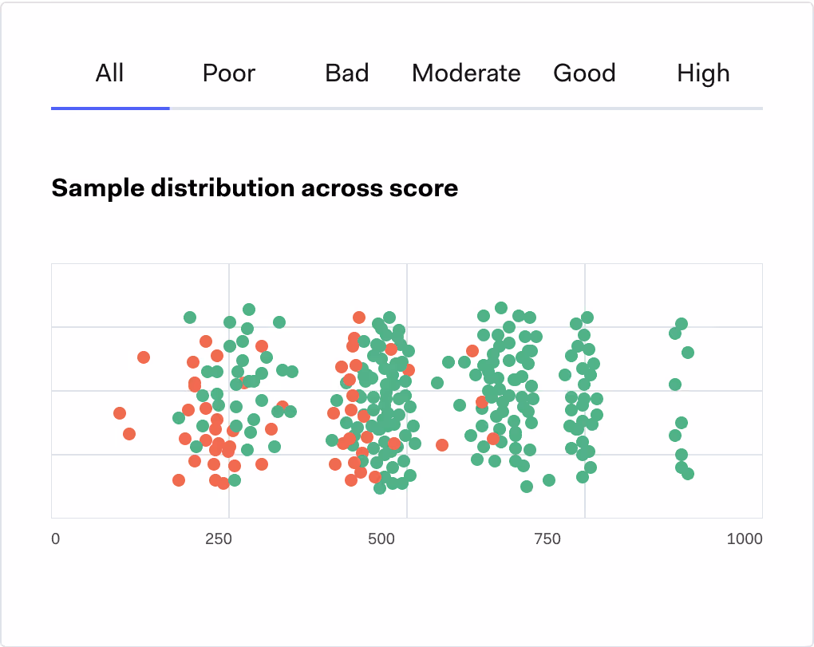Open the Moderate score tab

(466, 73)
